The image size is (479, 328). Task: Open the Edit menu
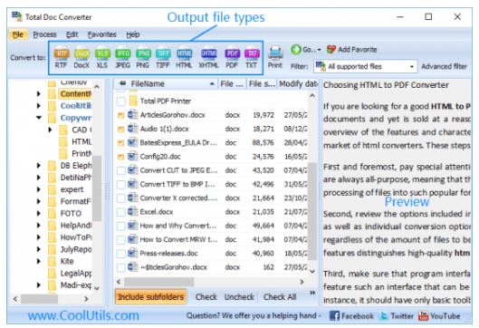(72, 34)
